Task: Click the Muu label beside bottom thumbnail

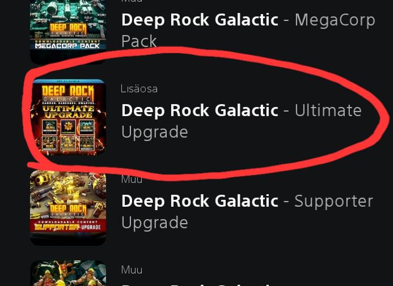Action: tap(132, 270)
